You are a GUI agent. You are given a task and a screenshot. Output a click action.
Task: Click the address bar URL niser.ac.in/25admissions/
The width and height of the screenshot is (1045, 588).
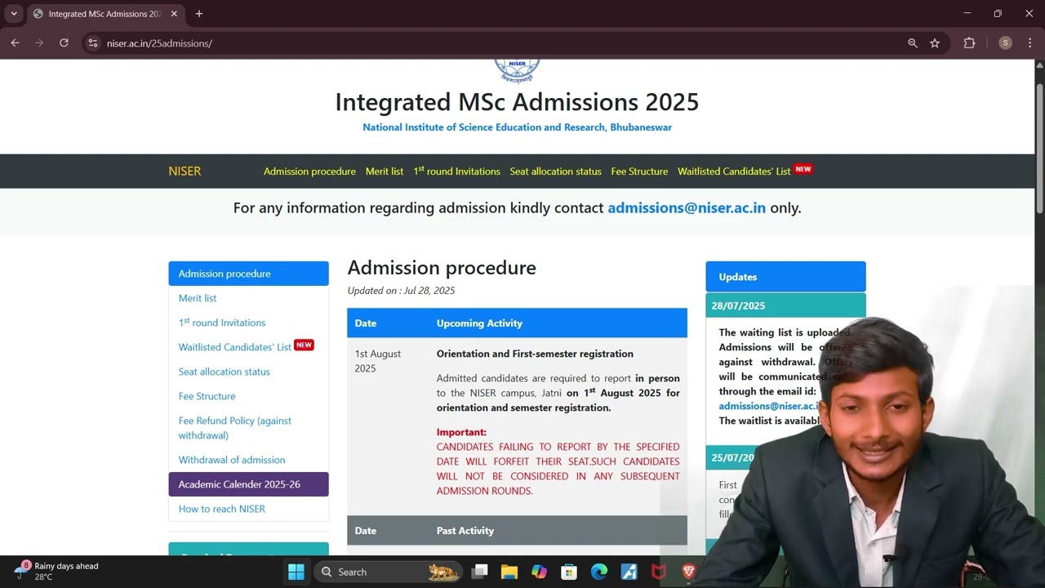[159, 43]
